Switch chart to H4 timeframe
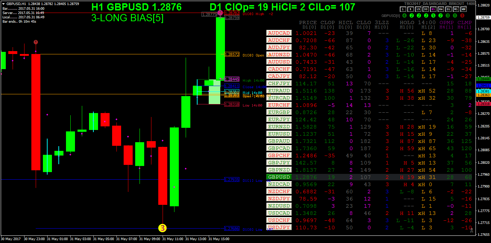Viewport: 491px width, 243px height. click(x=441, y=9)
